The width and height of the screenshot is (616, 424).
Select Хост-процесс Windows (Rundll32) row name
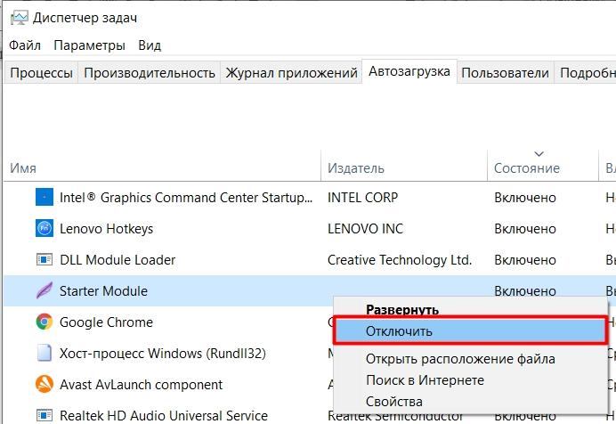[x=163, y=354]
